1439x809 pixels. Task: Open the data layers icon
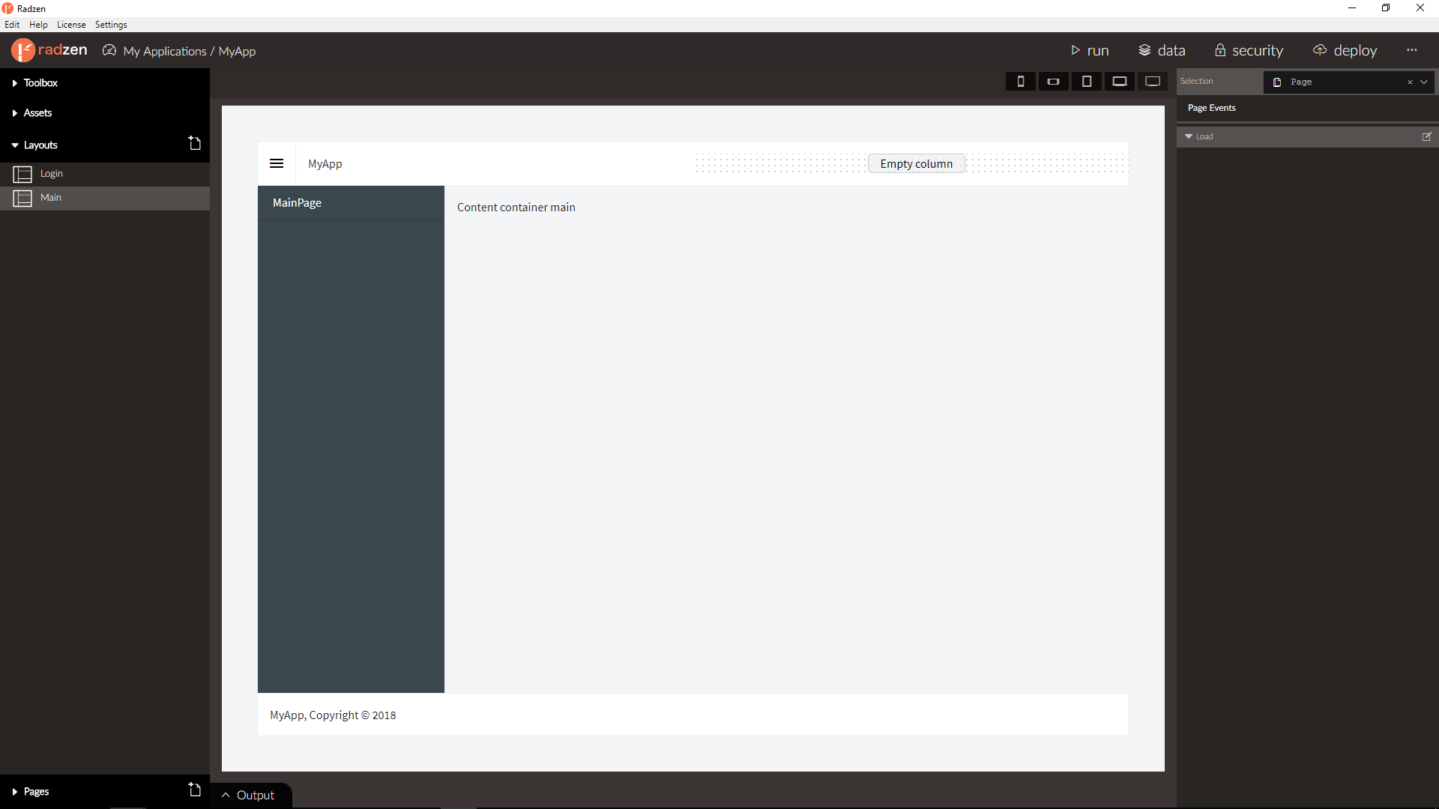click(x=1144, y=50)
